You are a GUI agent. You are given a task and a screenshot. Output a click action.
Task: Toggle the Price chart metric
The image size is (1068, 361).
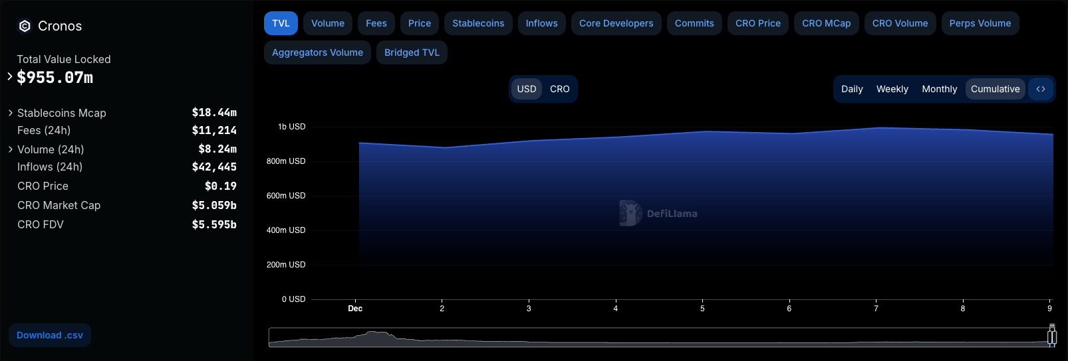[420, 23]
